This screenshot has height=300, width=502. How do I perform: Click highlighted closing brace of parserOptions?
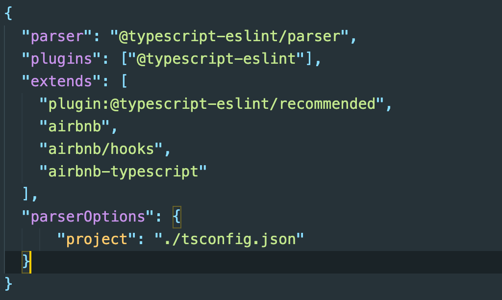[x=25, y=262]
